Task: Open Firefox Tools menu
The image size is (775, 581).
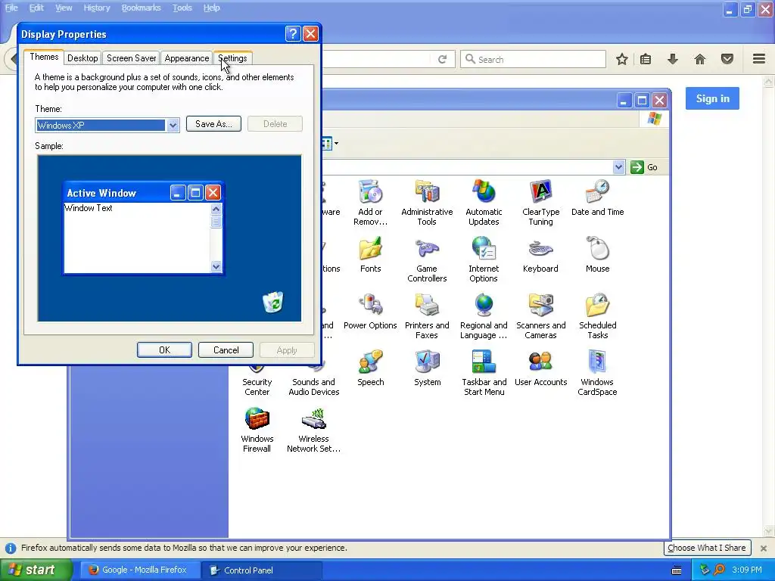Action: pyautogui.click(x=182, y=8)
